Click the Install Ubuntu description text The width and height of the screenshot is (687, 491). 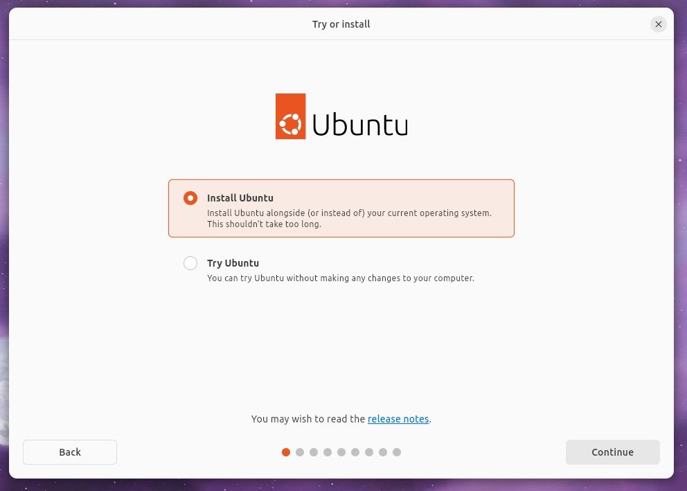[349, 218]
